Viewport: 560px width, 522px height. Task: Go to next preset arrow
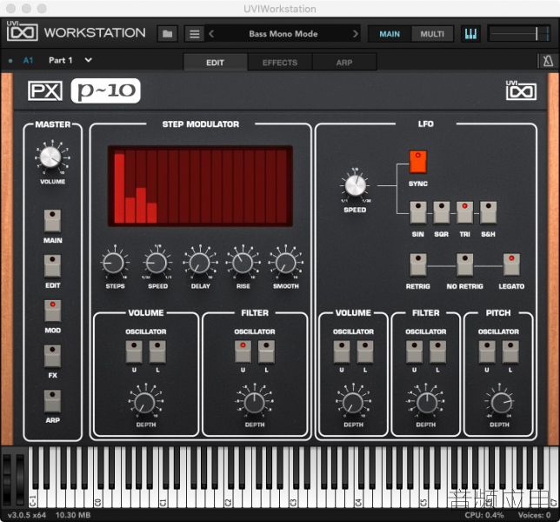[355, 34]
